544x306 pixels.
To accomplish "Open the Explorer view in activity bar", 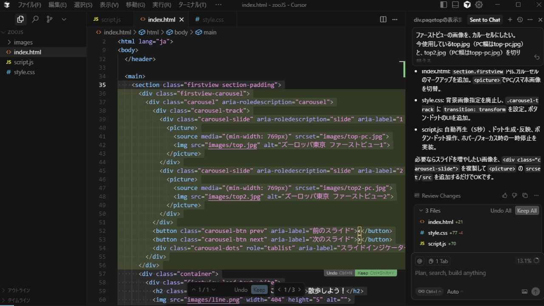I will pos(20,19).
